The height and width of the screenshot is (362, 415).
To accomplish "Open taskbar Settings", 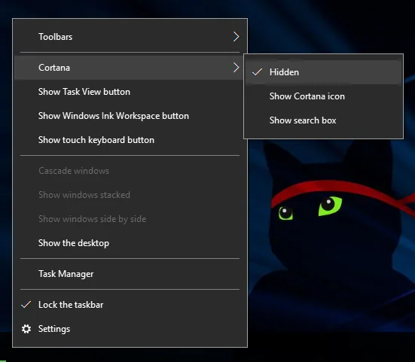I will pos(130,329).
